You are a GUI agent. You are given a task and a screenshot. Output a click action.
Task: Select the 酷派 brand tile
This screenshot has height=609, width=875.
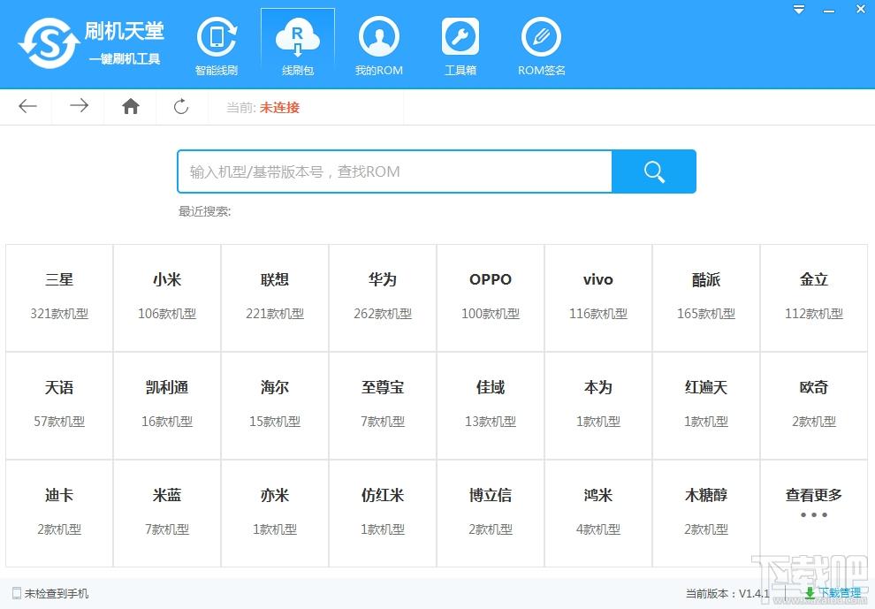coord(706,298)
